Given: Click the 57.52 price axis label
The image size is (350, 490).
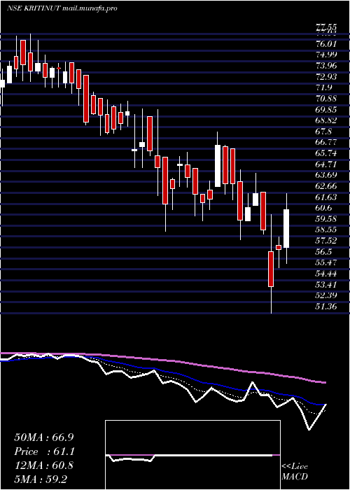Looking at the screenshot, I should pos(326,241).
